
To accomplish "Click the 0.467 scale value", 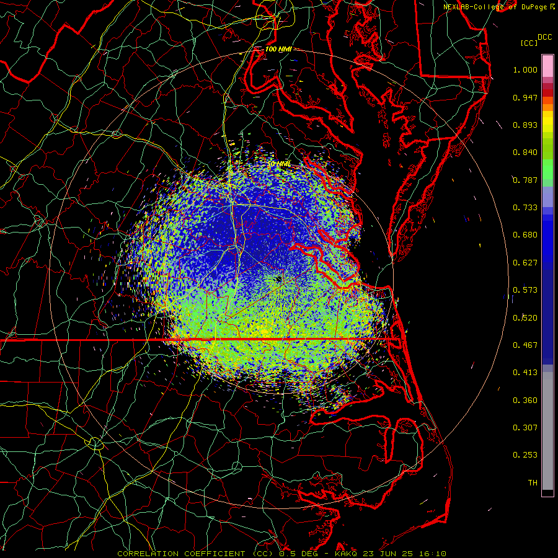I will pos(525,345).
